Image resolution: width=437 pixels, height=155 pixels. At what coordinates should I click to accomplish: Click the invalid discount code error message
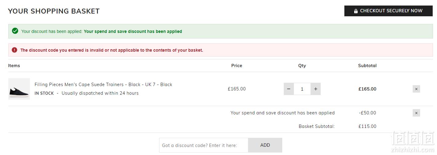112,50
